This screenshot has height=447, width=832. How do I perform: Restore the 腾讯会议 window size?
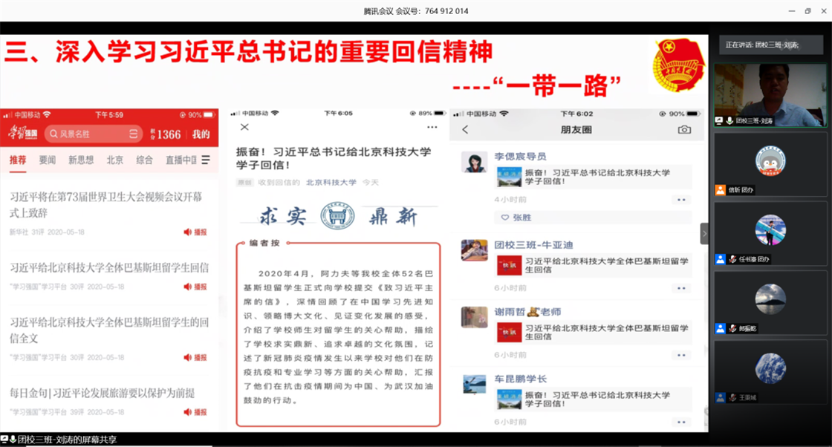[x=807, y=10]
